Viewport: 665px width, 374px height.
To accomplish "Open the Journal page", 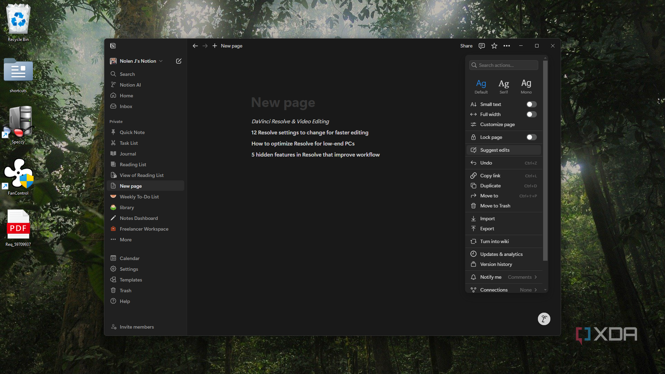I will [x=146, y=154].
